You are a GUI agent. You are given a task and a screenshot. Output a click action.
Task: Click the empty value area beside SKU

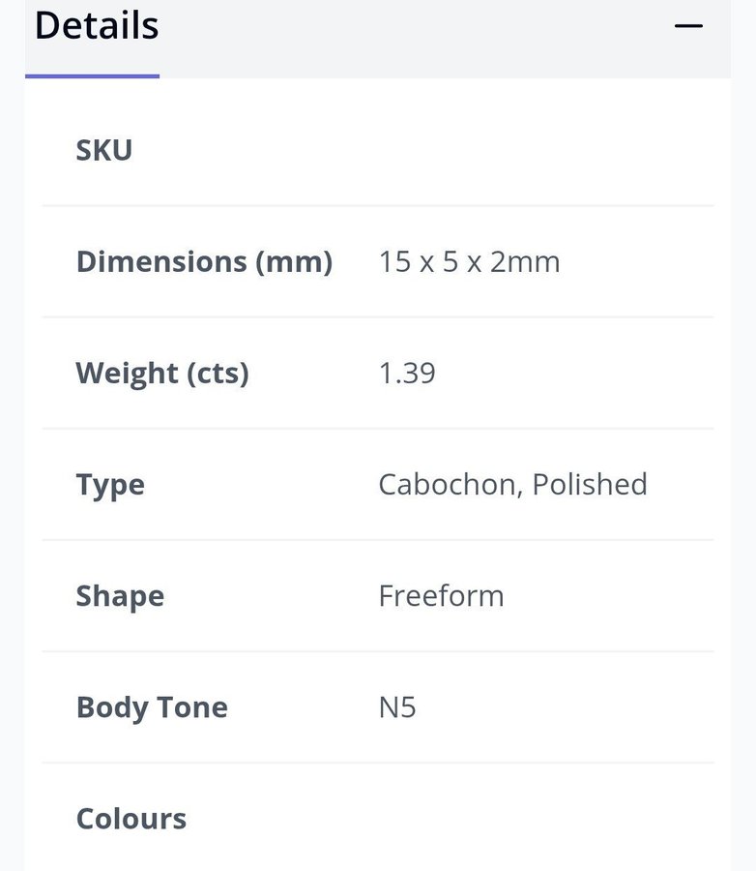pos(541,150)
